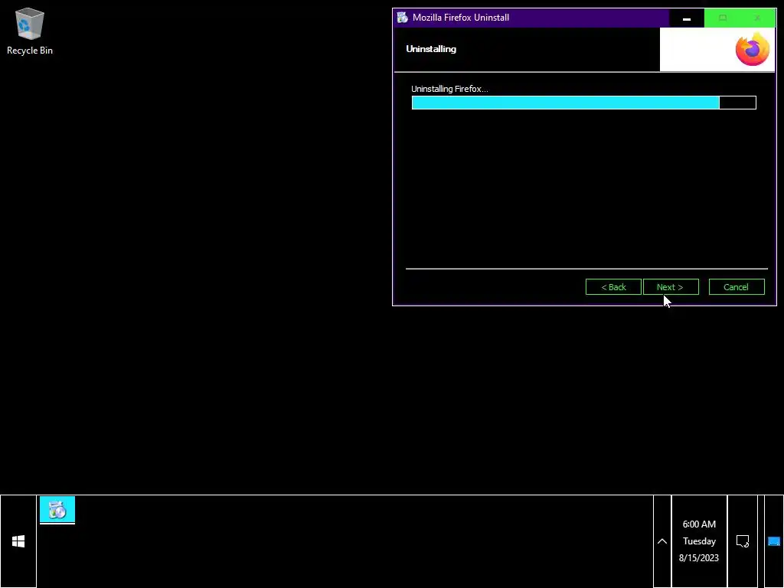Click the uninstall progress bar
The height and width of the screenshot is (588, 784).
click(584, 103)
